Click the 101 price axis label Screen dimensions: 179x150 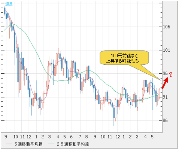click(x=167, y=50)
